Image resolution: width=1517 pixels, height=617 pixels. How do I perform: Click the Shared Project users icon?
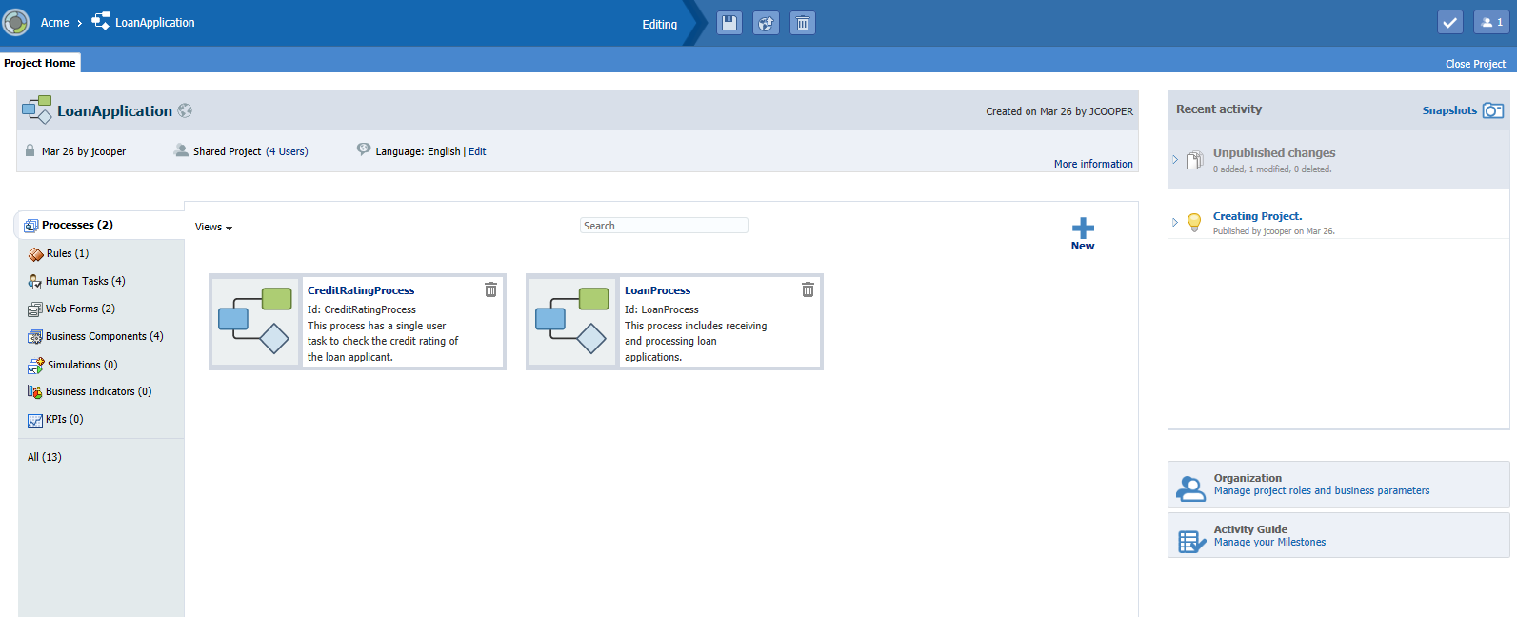(x=181, y=150)
